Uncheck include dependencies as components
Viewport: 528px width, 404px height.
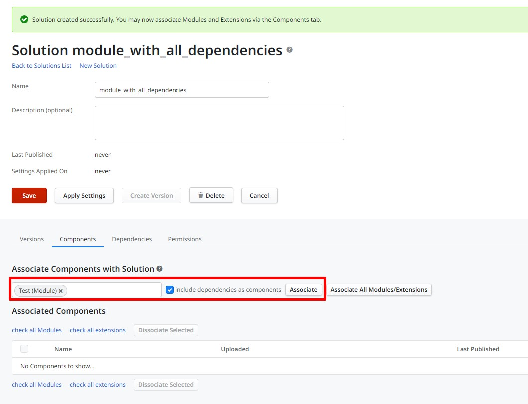170,290
